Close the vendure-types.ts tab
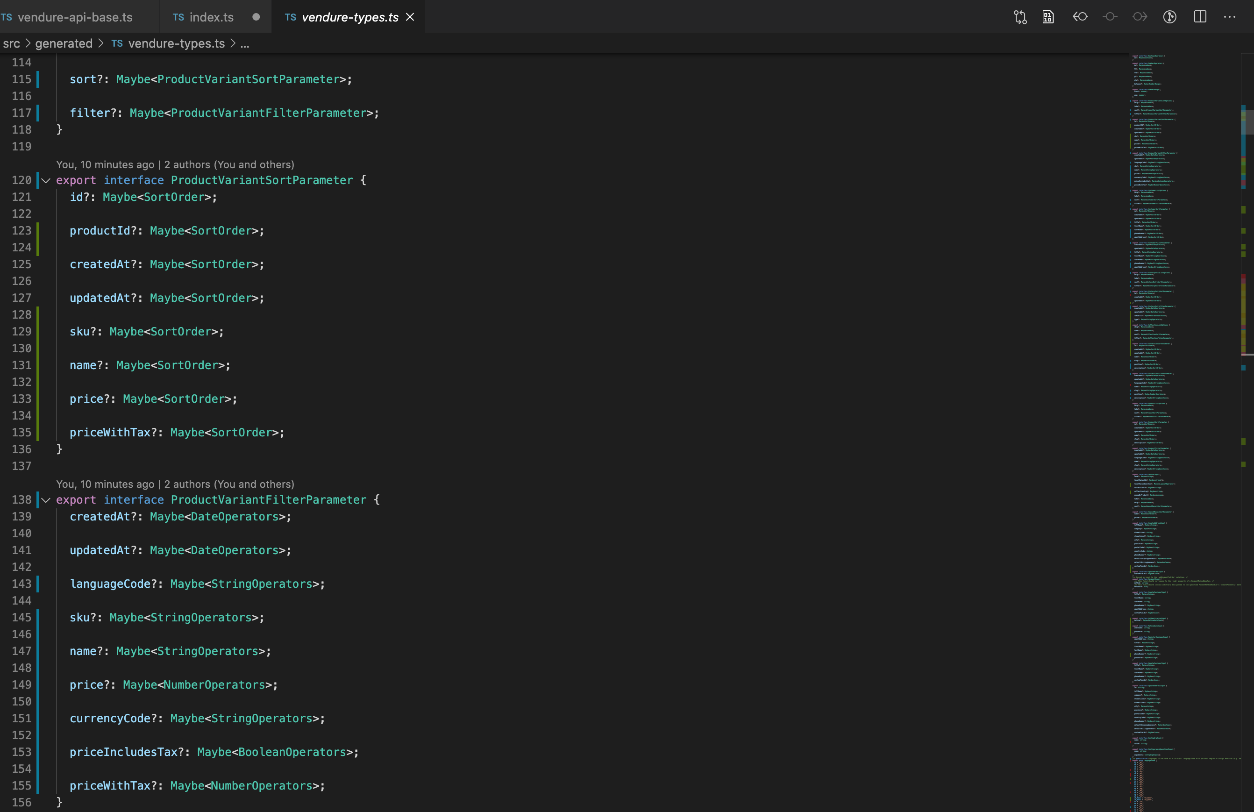Image resolution: width=1254 pixels, height=812 pixels. point(411,17)
